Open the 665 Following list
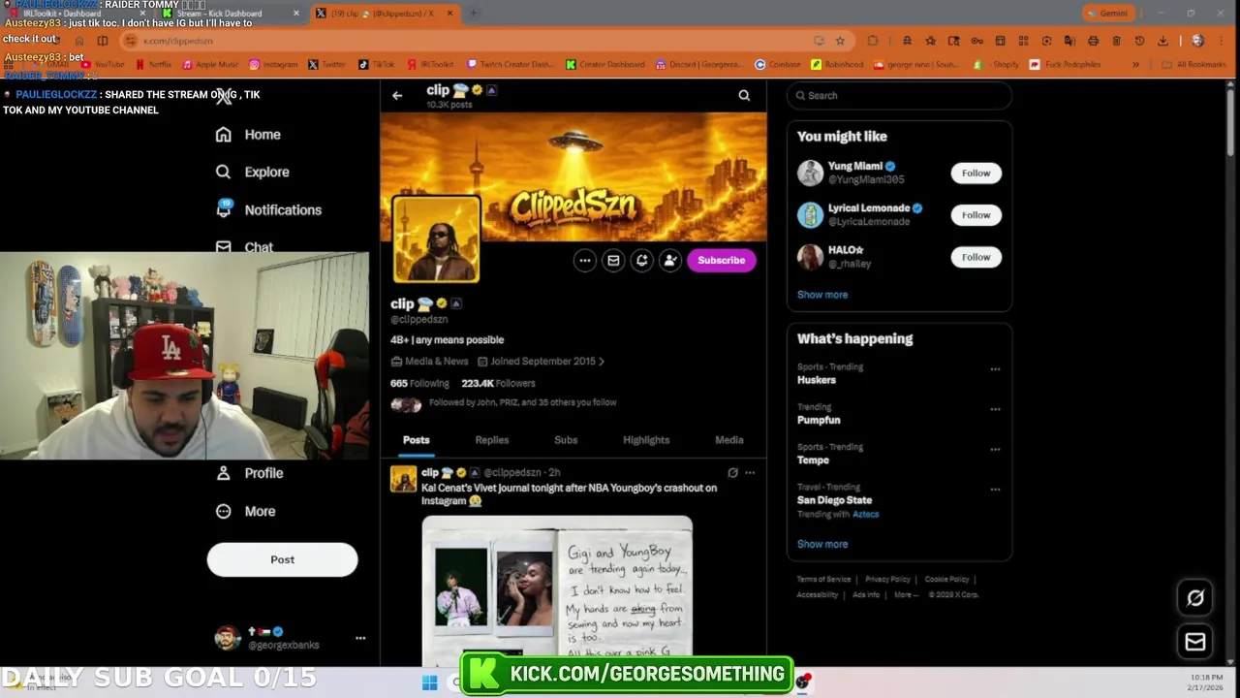Screen dimensions: 1240x698 point(419,383)
